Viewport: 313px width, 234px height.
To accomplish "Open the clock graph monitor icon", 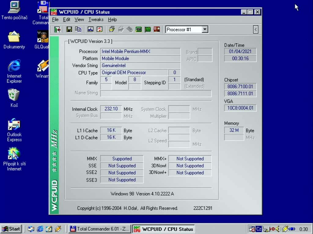I will click(x=90, y=30).
